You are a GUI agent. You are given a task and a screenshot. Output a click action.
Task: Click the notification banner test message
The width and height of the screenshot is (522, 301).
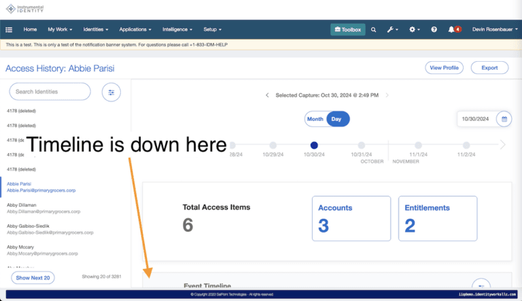tap(116, 45)
